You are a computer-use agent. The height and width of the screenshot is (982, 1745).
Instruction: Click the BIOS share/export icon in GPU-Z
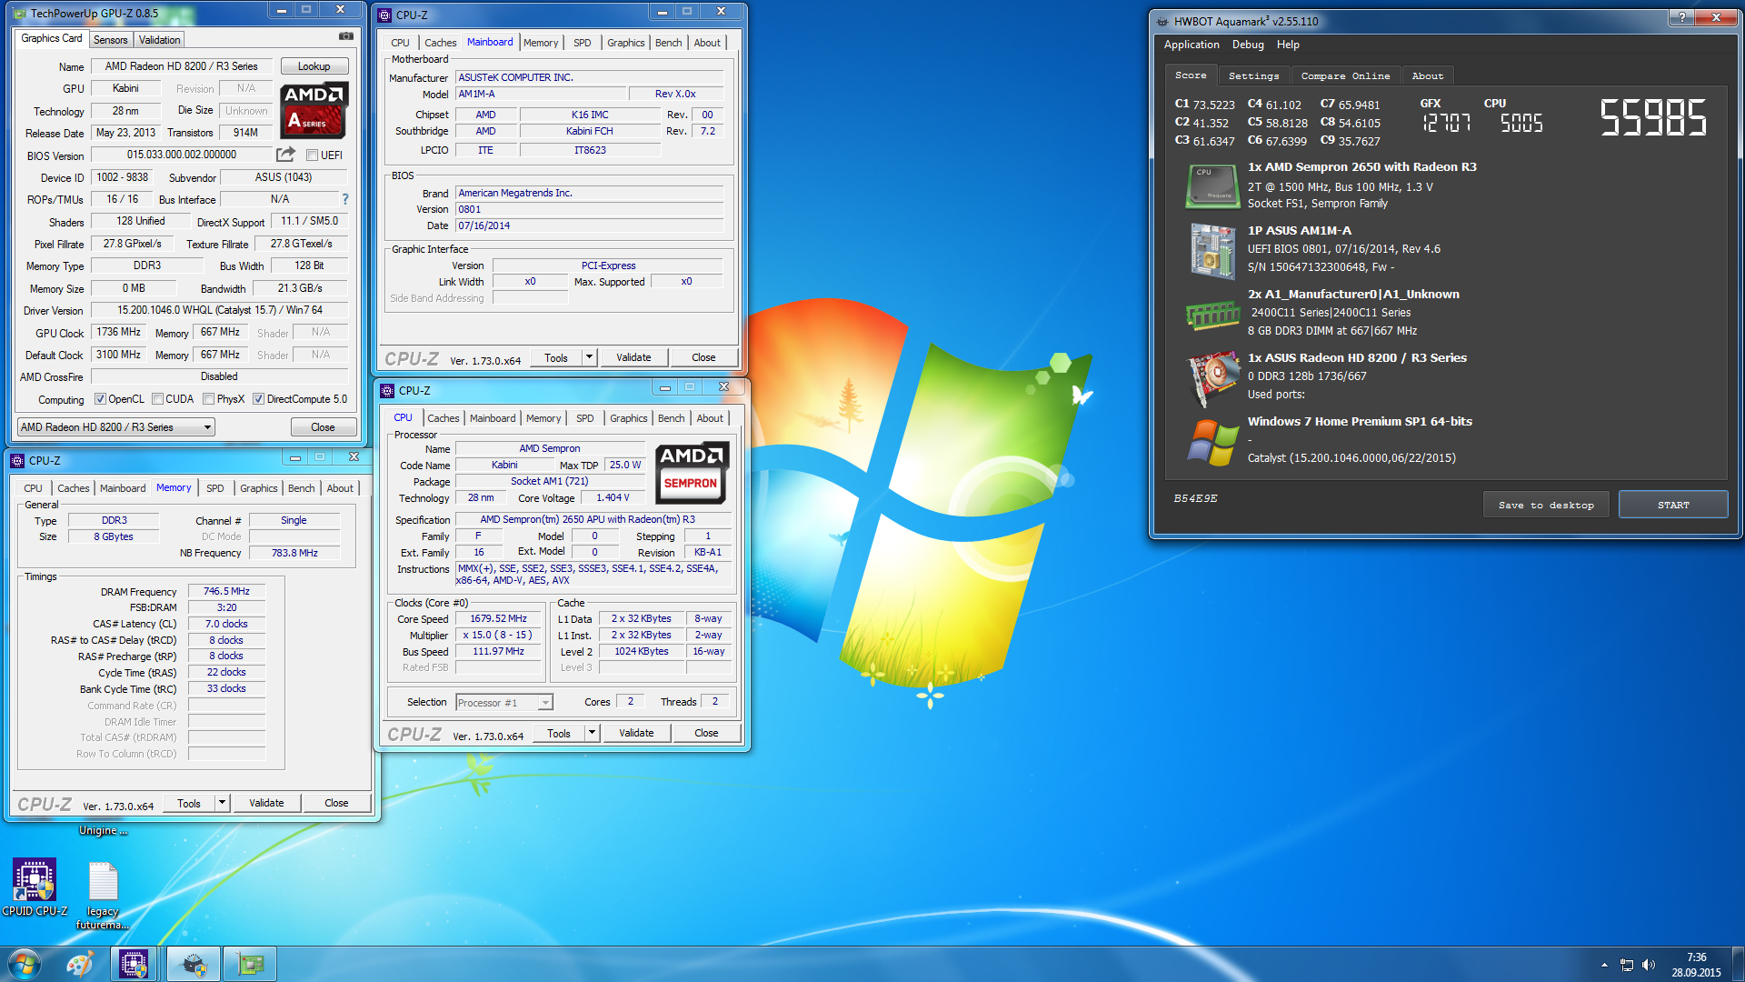click(286, 155)
